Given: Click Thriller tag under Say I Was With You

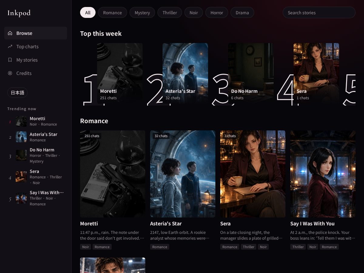Looking at the screenshot, I should pos(298,247).
